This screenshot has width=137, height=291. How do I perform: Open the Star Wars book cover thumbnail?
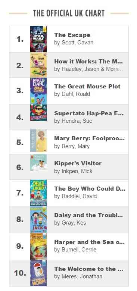pos(38,39)
